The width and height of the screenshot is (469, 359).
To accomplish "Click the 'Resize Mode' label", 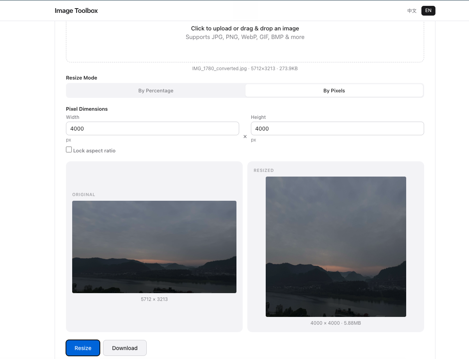I will pos(82,78).
